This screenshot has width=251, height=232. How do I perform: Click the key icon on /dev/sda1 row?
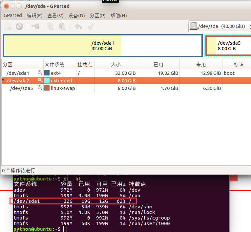point(40,73)
